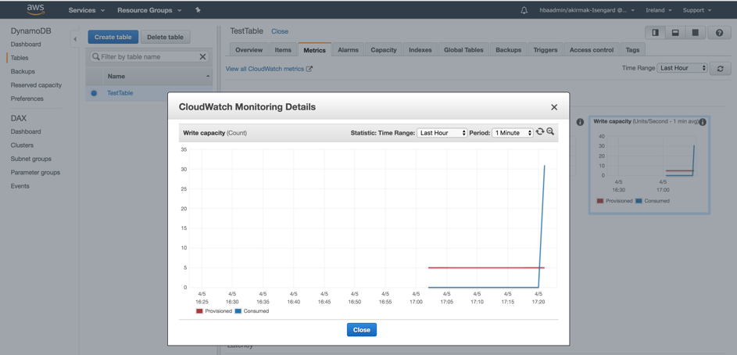
Task: Refresh the graph in the monitoring dialog
Action: click(540, 132)
